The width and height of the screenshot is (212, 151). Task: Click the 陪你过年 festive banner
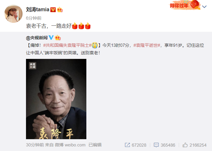pyautogui.click(x=185, y=5)
